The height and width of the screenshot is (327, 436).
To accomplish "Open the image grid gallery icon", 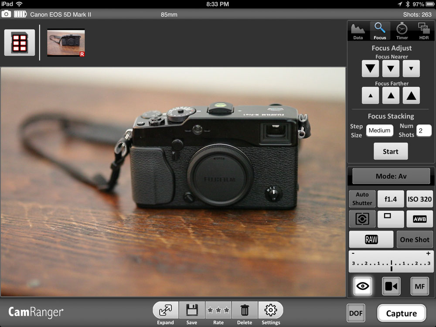I will 20,43.
